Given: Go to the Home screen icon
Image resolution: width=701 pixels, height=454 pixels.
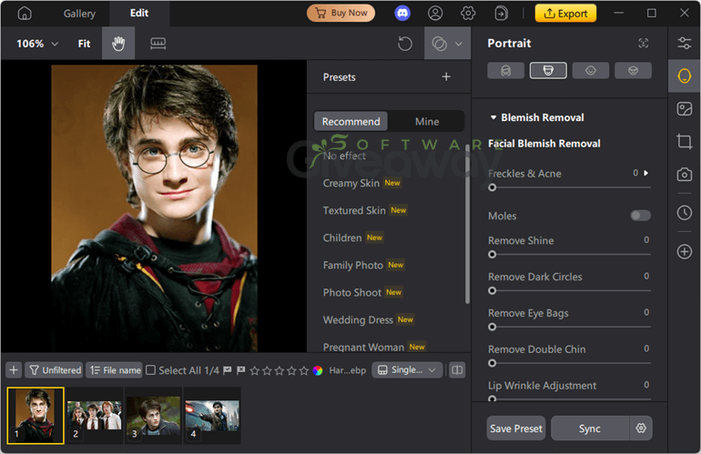Looking at the screenshot, I should (x=25, y=14).
